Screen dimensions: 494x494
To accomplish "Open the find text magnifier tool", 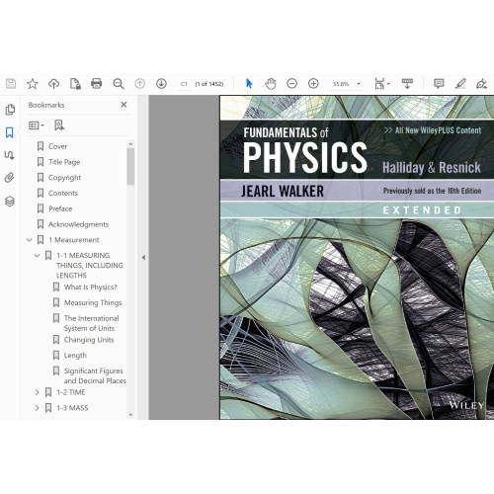I will (x=119, y=84).
